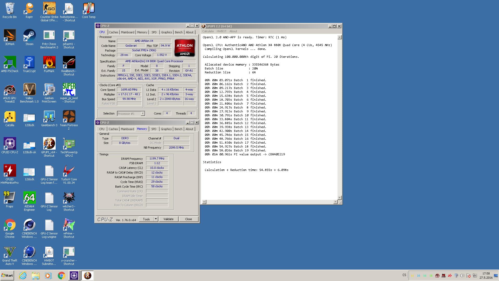Open Fraps desktop icon
Image resolution: width=499 pixels, height=281 pixels.
[x=10, y=200]
